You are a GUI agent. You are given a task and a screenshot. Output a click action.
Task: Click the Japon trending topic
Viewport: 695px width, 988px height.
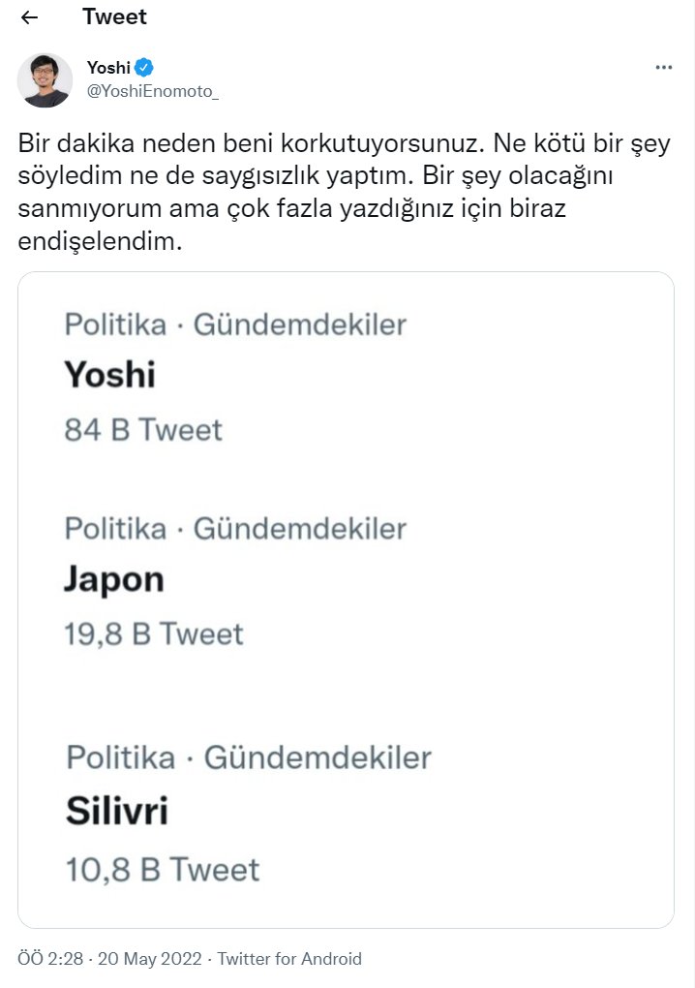click(114, 579)
